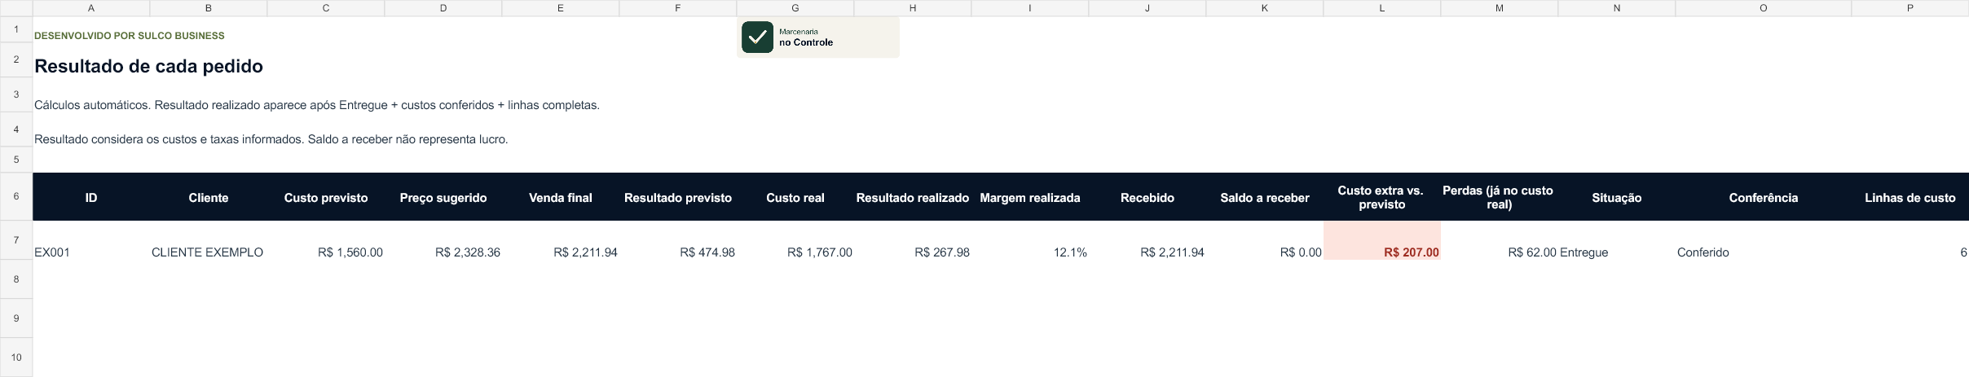This screenshot has width=1969, height=377.
Task: Select the R$ 0.00 cell
Action: pos(1265,240)
